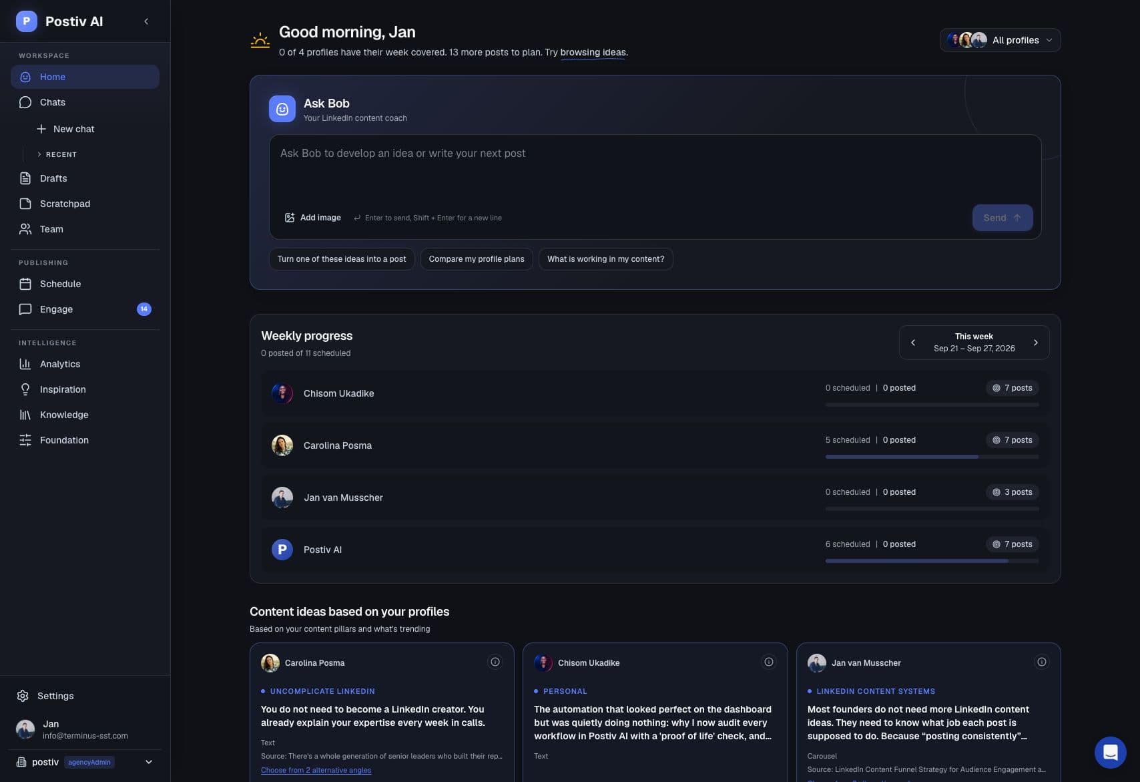
Task: Click Jan van Musscher's 3 posts goal
Action: [x=1013, y=492]
